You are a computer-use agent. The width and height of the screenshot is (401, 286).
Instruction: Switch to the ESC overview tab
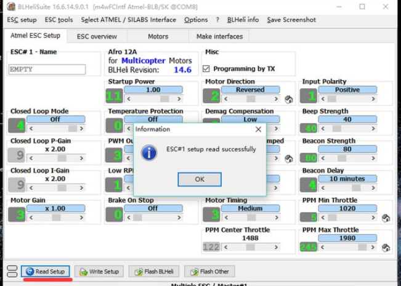(x=97, y=36)
